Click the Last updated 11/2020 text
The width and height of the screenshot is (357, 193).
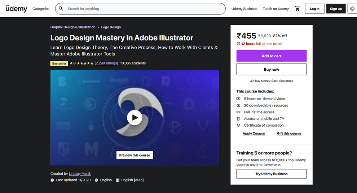(x=73, y=180)
